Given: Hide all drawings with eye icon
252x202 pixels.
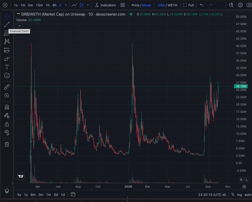Looking at the screenshot, I should click(7, 132).
